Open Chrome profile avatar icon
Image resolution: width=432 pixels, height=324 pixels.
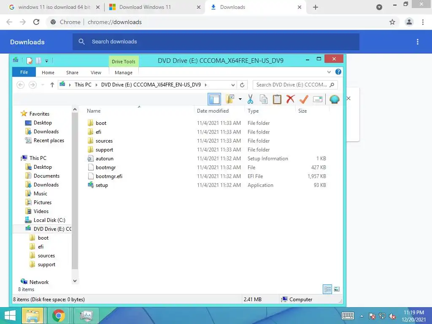pyautogui.click(x=409, y=22)
